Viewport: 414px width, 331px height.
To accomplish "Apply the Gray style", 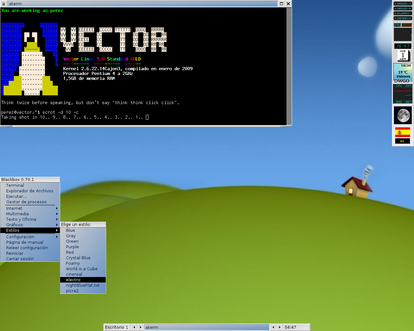I will 83,236.
